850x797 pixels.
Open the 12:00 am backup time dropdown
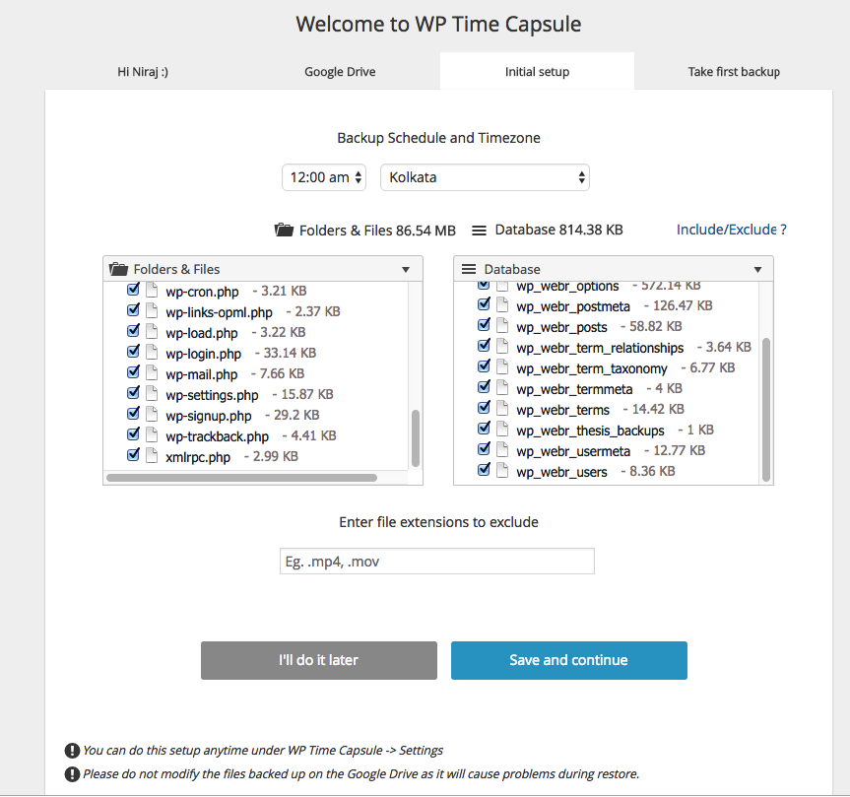324,177
